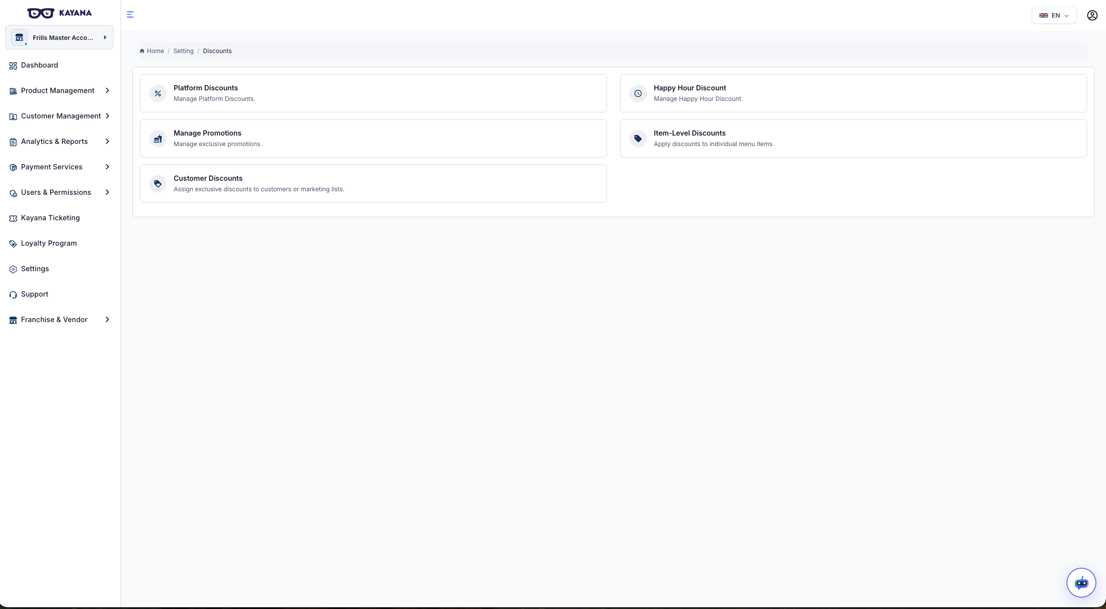This screenshot has height=609, width=1106.
Task: Open Happy Hour Discount card title
Action: pyautogui.click(x=690, y=88)
